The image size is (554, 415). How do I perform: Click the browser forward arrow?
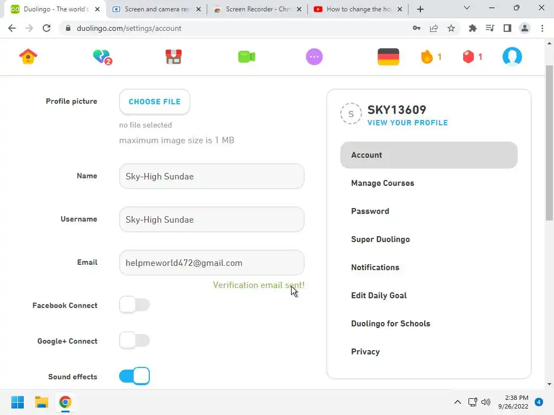pyautogui.click(x=29, y=28)
